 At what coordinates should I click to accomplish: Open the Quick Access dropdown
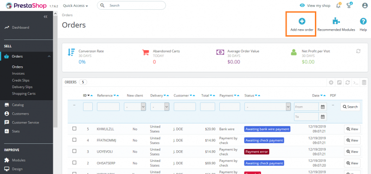click(x=76, y=6)
